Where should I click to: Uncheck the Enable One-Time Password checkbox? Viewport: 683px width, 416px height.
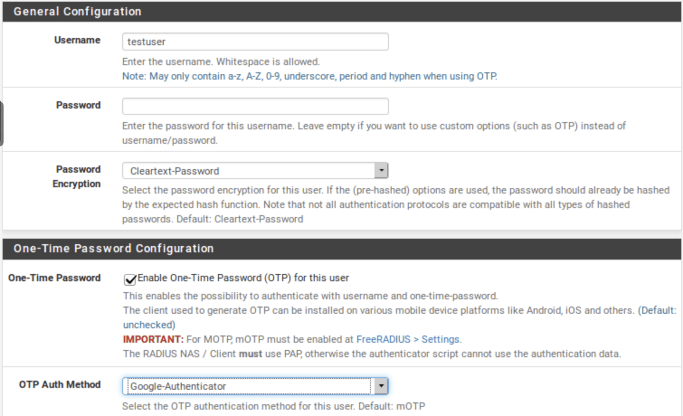tap(130, 279)
